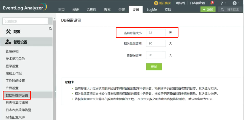The width and height of the screenshot is (244, 120).
Task: Select the 管理设置 section
Action: coord(26,42)
